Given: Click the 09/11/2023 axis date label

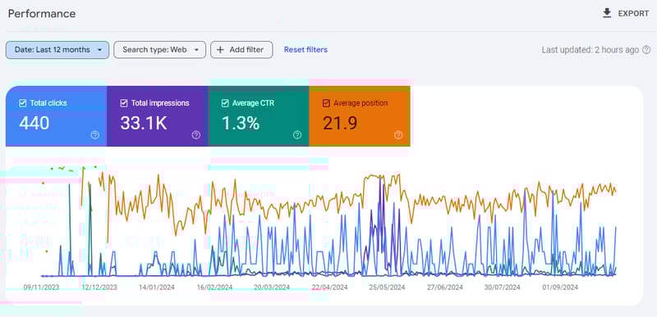Looking at the screenshot, I should coord(42,288).
